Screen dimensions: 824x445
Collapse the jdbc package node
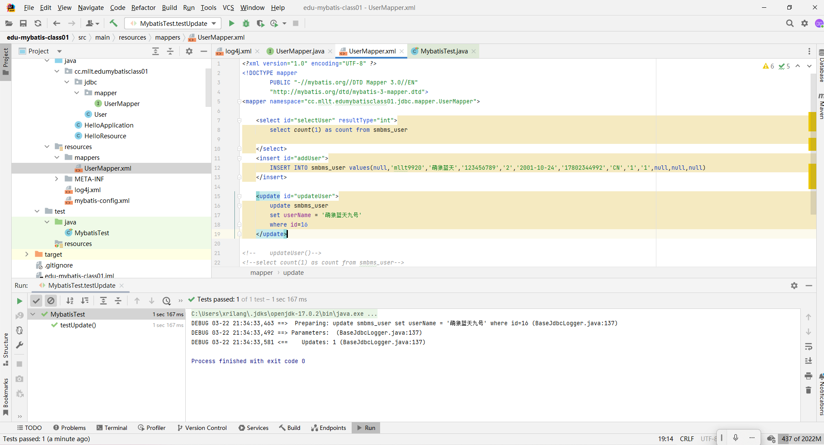coord(66,82)
